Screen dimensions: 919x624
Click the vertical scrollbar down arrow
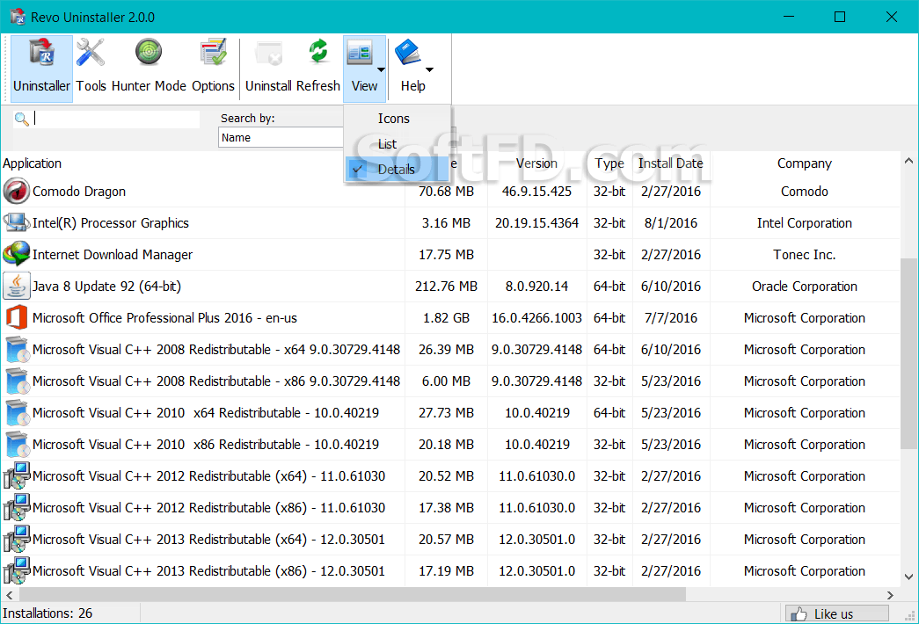[x=909, y=577]
